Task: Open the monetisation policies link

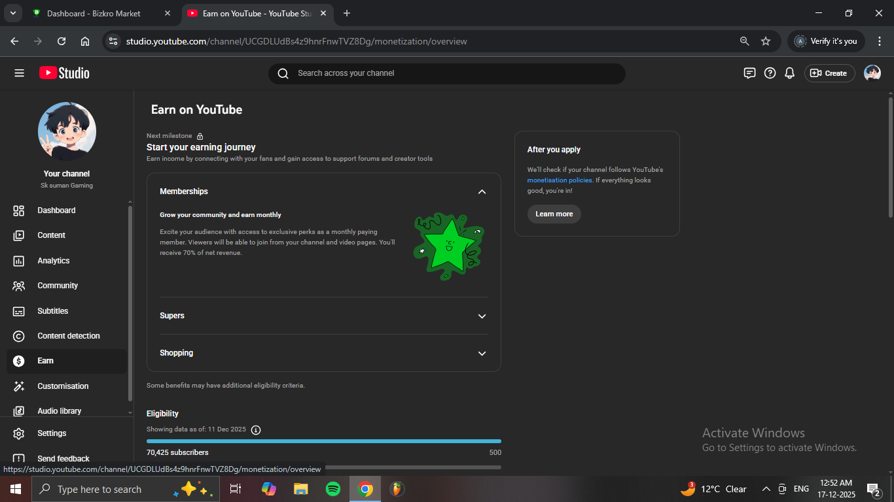Action: 559,180
